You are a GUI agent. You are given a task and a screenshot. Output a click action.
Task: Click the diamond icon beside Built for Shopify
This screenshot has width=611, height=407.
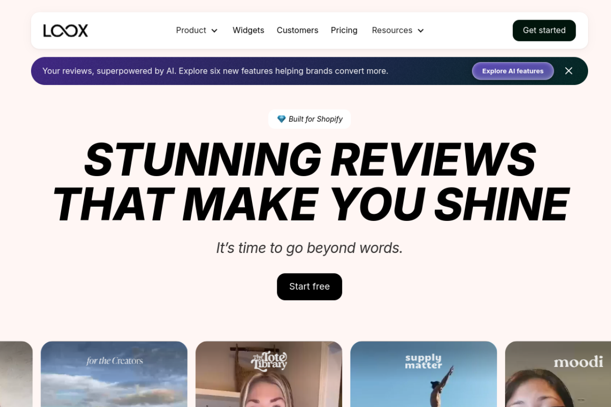[x=281, y=119]
